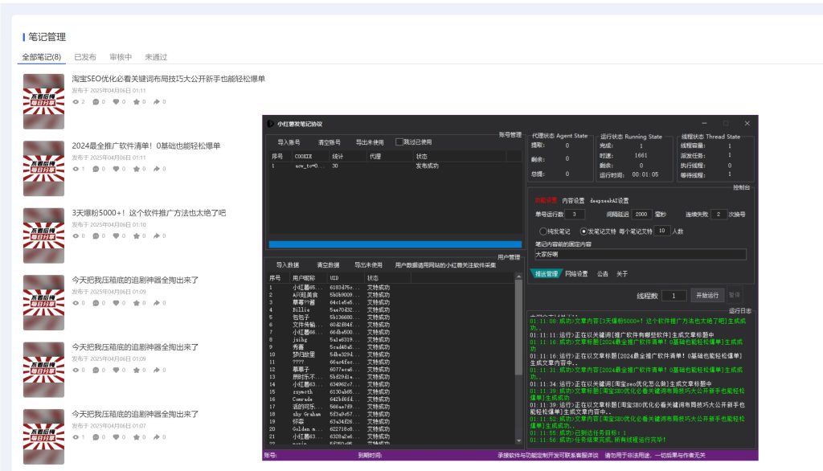This screenshot has height=471, width=823.
Task: Click the views eye icon on the 3天爆粉5000+ note
Action: click(76, 236)
